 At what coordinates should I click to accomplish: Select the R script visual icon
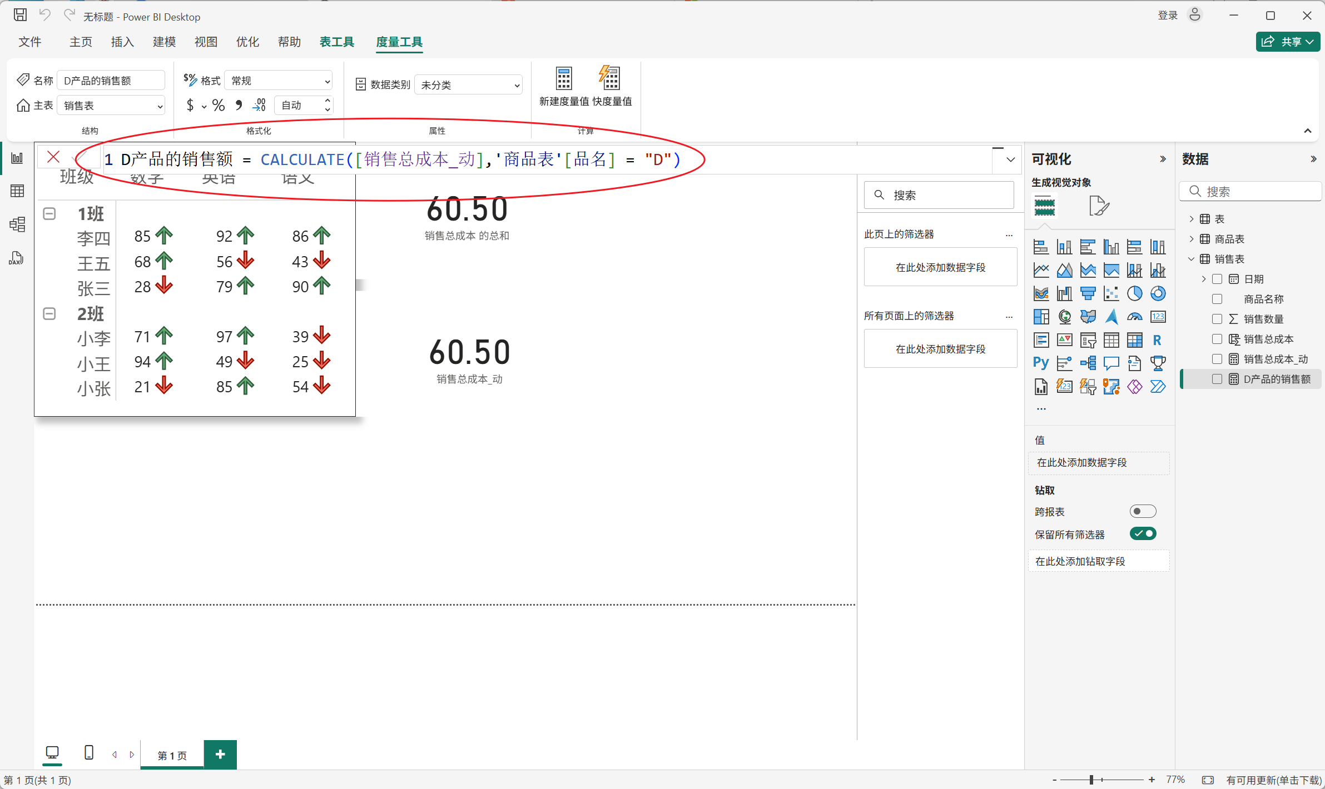point(1157,340)
